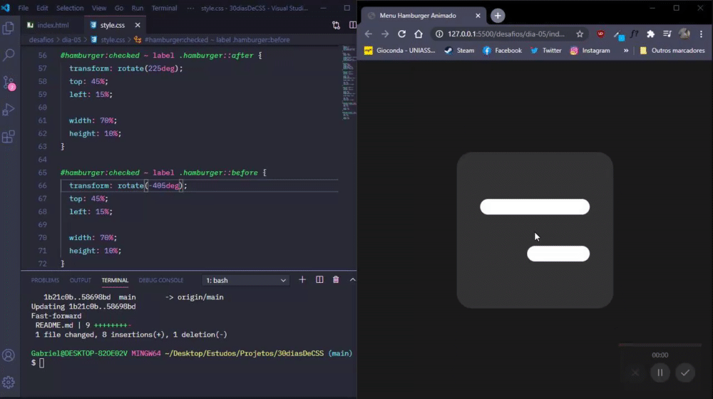Viewport: 713px width, 399px height.
Task: Open the Manage gear in VS Code
Action: click(9, 382)
